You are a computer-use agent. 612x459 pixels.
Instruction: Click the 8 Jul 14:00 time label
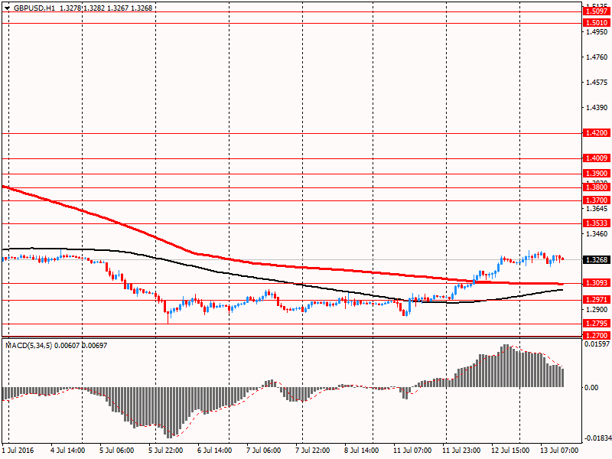click(361, 451)
